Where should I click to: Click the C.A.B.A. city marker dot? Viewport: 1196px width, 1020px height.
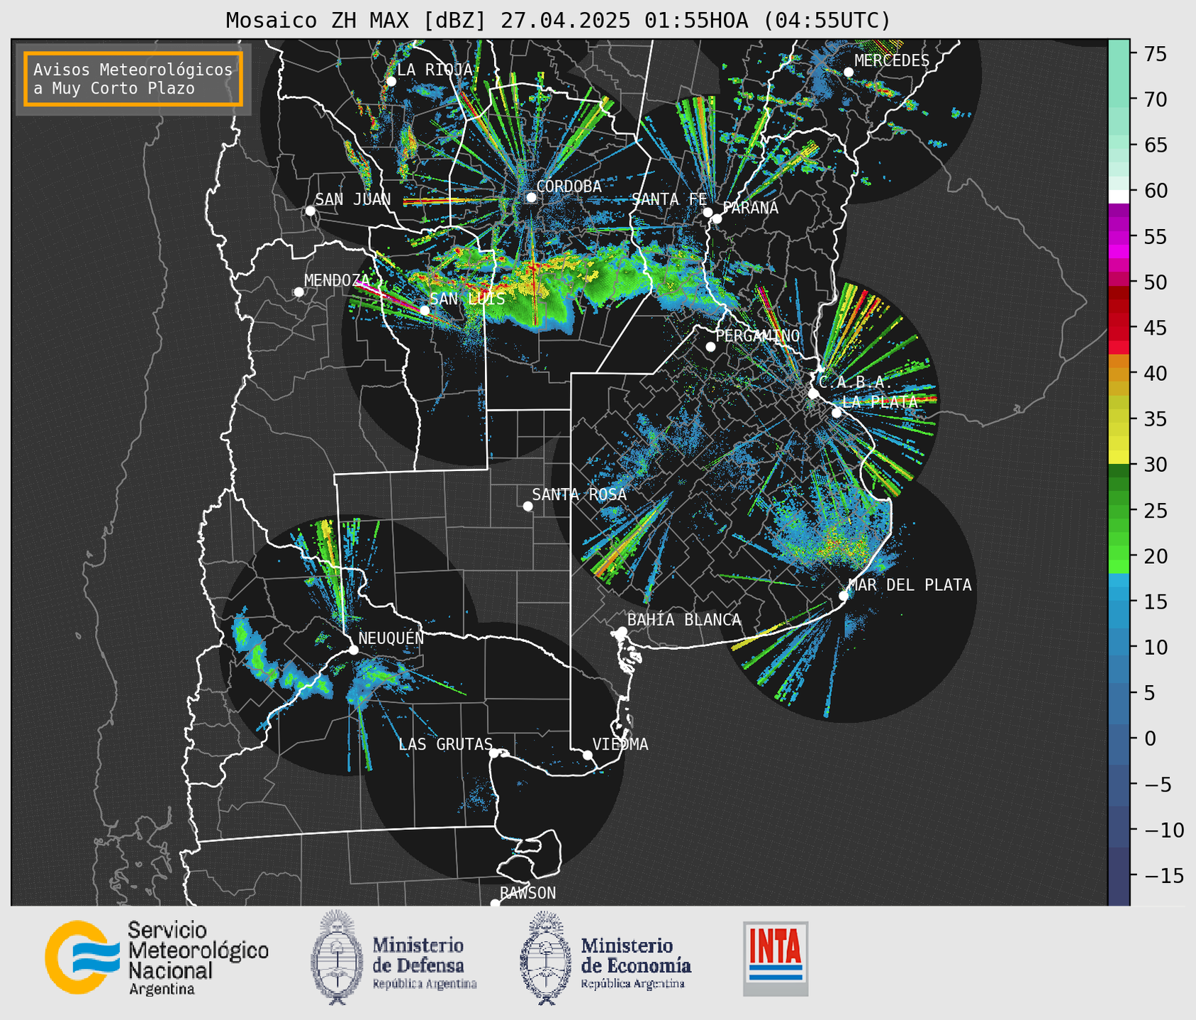(814, 394)
